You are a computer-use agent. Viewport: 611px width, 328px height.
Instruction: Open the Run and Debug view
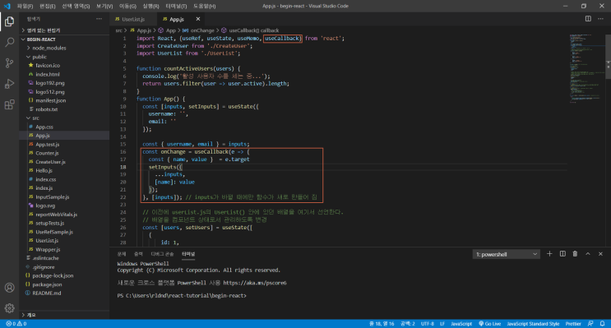click(x=9, y=83)
